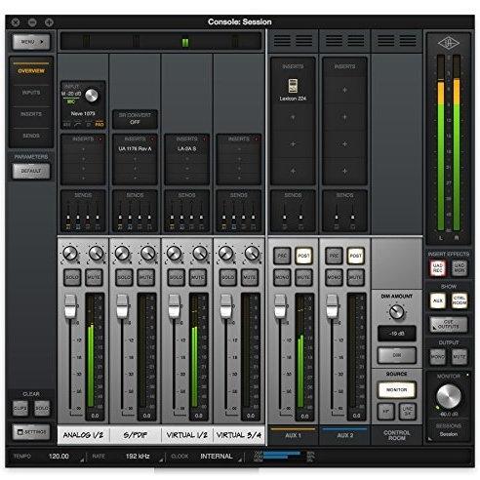Click AUX 2 column header grille icon
The width and height of the screenshot is (480, 480).
[344, 41]
